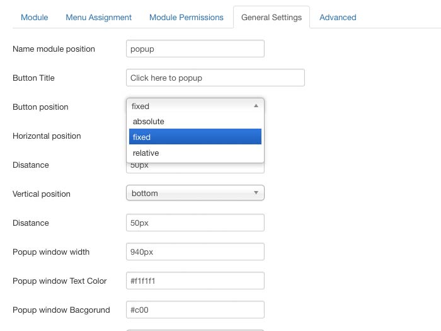
Task: Select the General Settings tab
Action: coord(272,17)
